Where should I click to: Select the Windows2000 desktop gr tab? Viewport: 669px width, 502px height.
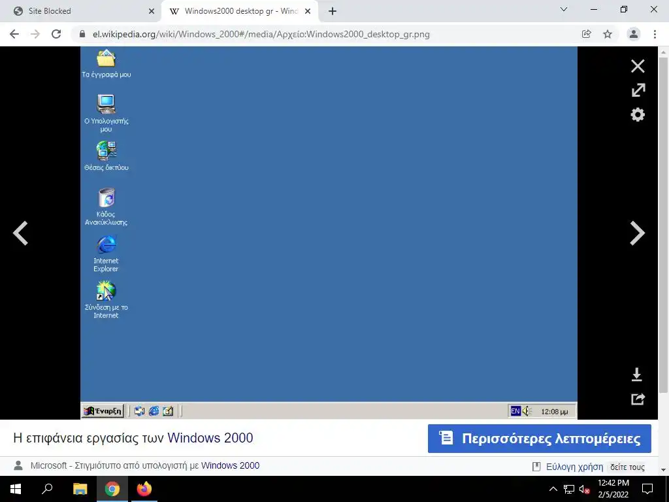(x=241, y=11)
